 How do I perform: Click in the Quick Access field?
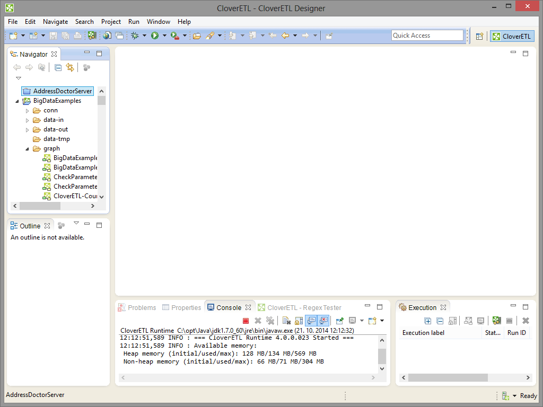tap(427, 36)
